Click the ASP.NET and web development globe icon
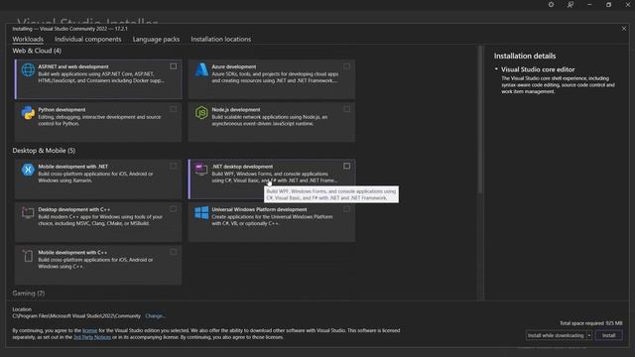The width and height of the screenshot is (635, 357). (28, 69)
